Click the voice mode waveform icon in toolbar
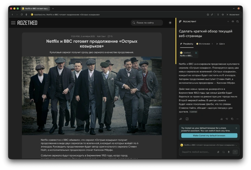This screenshot has height=170, width=251. (222, 14)
